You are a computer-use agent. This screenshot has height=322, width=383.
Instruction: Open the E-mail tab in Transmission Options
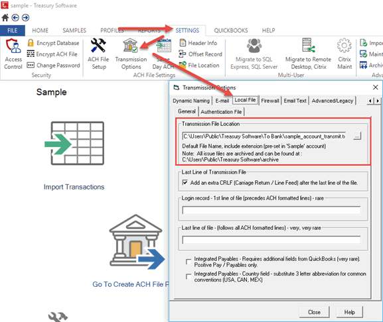(x=222, y=101)
